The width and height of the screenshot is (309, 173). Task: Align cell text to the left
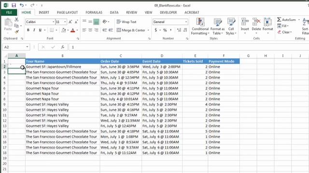[84, 30]
